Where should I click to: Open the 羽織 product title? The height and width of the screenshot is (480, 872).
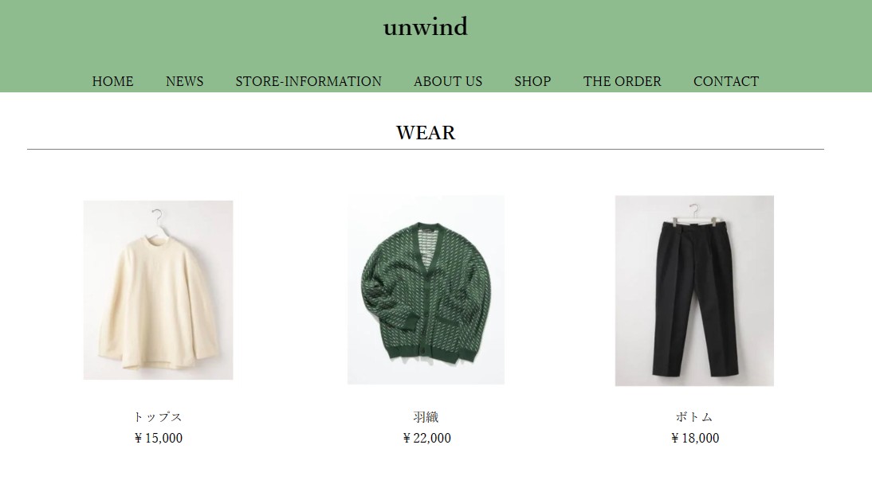pos(426,416)
